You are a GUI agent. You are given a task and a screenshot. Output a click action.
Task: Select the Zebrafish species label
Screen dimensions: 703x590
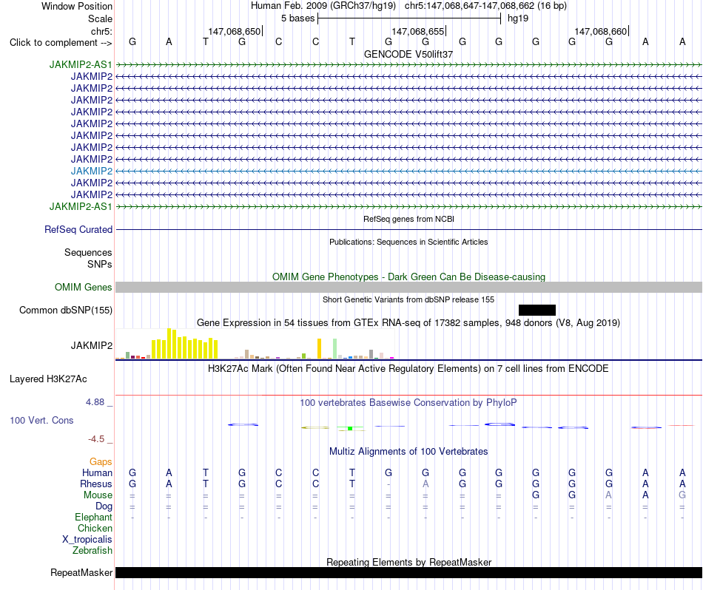point(92,550)
